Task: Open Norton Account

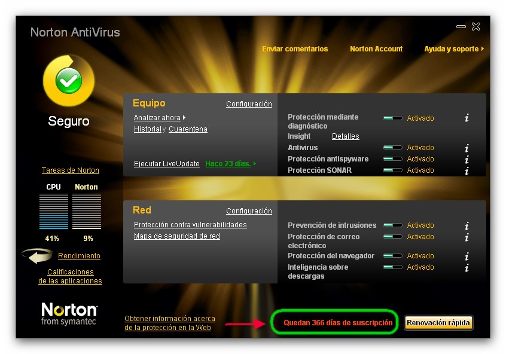Action: pyautogui.click(x=376, y=49)
